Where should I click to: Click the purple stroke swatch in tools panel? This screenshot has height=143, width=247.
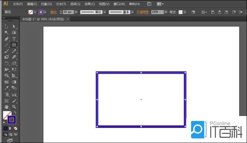click(x=12, y=120)
